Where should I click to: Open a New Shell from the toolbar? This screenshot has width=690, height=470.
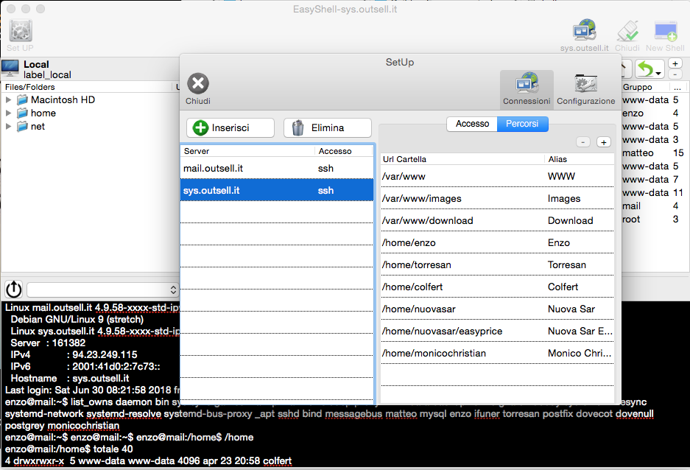coord(666,31)
